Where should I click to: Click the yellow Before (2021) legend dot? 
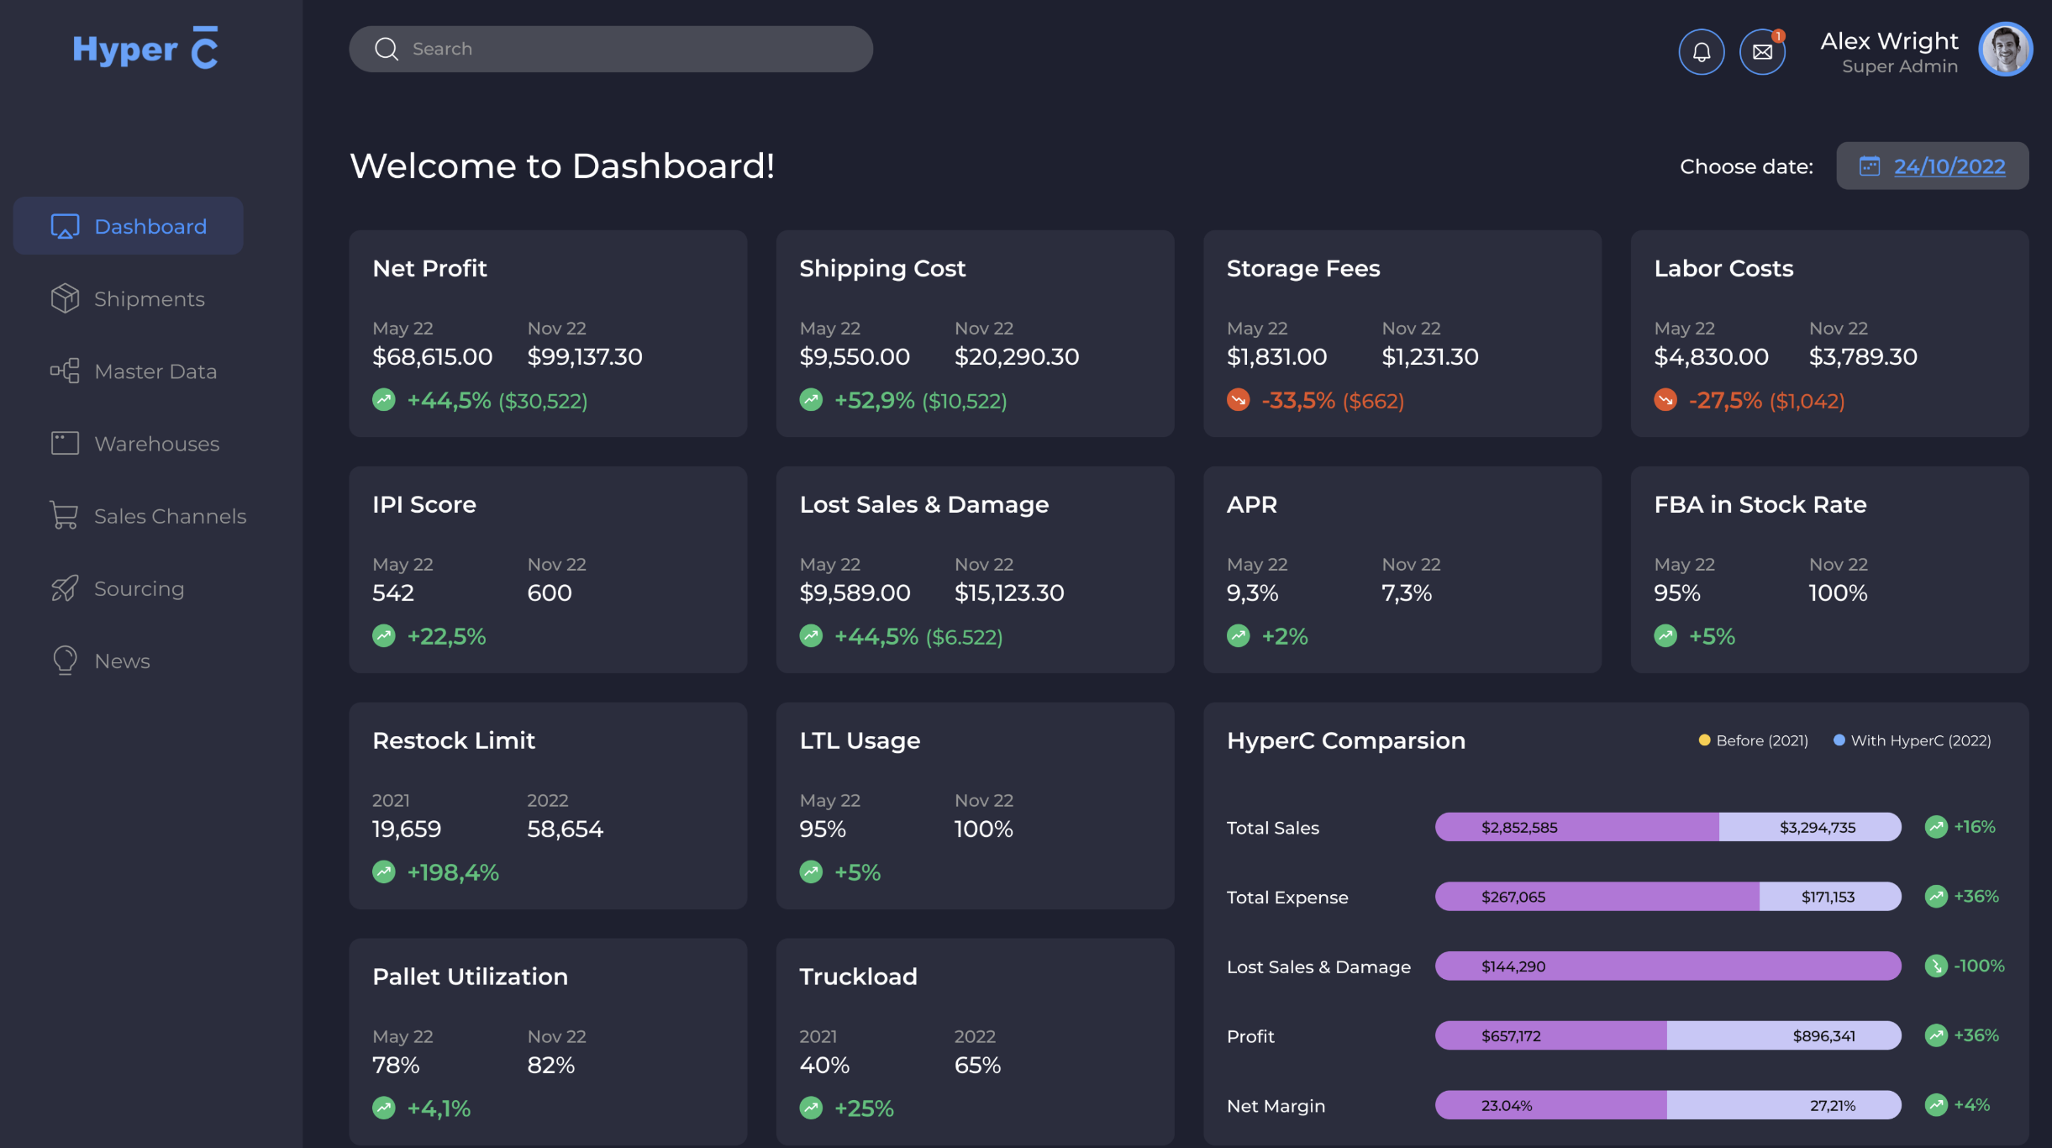pos(1704,740)
